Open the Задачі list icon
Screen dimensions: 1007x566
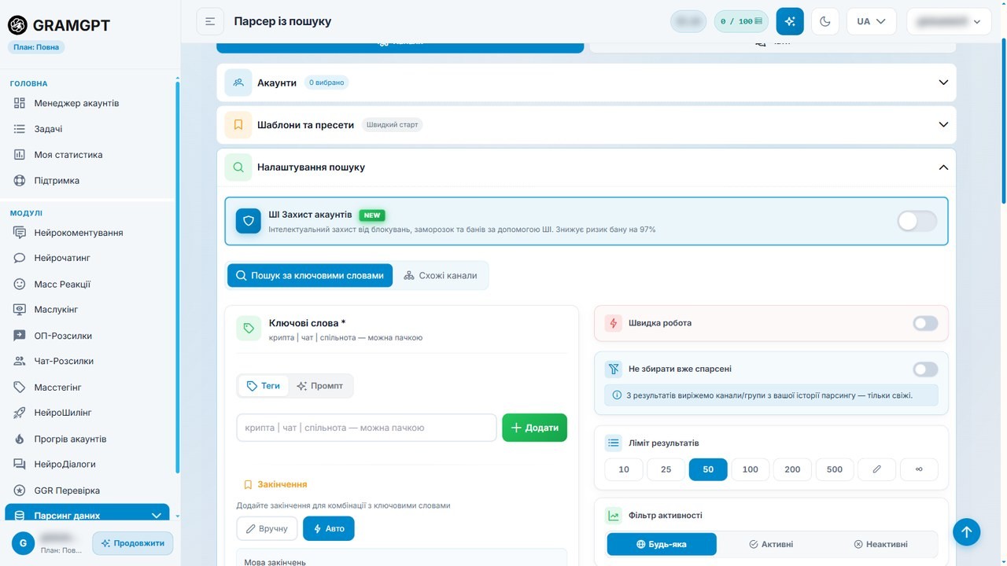pos(20,129)
